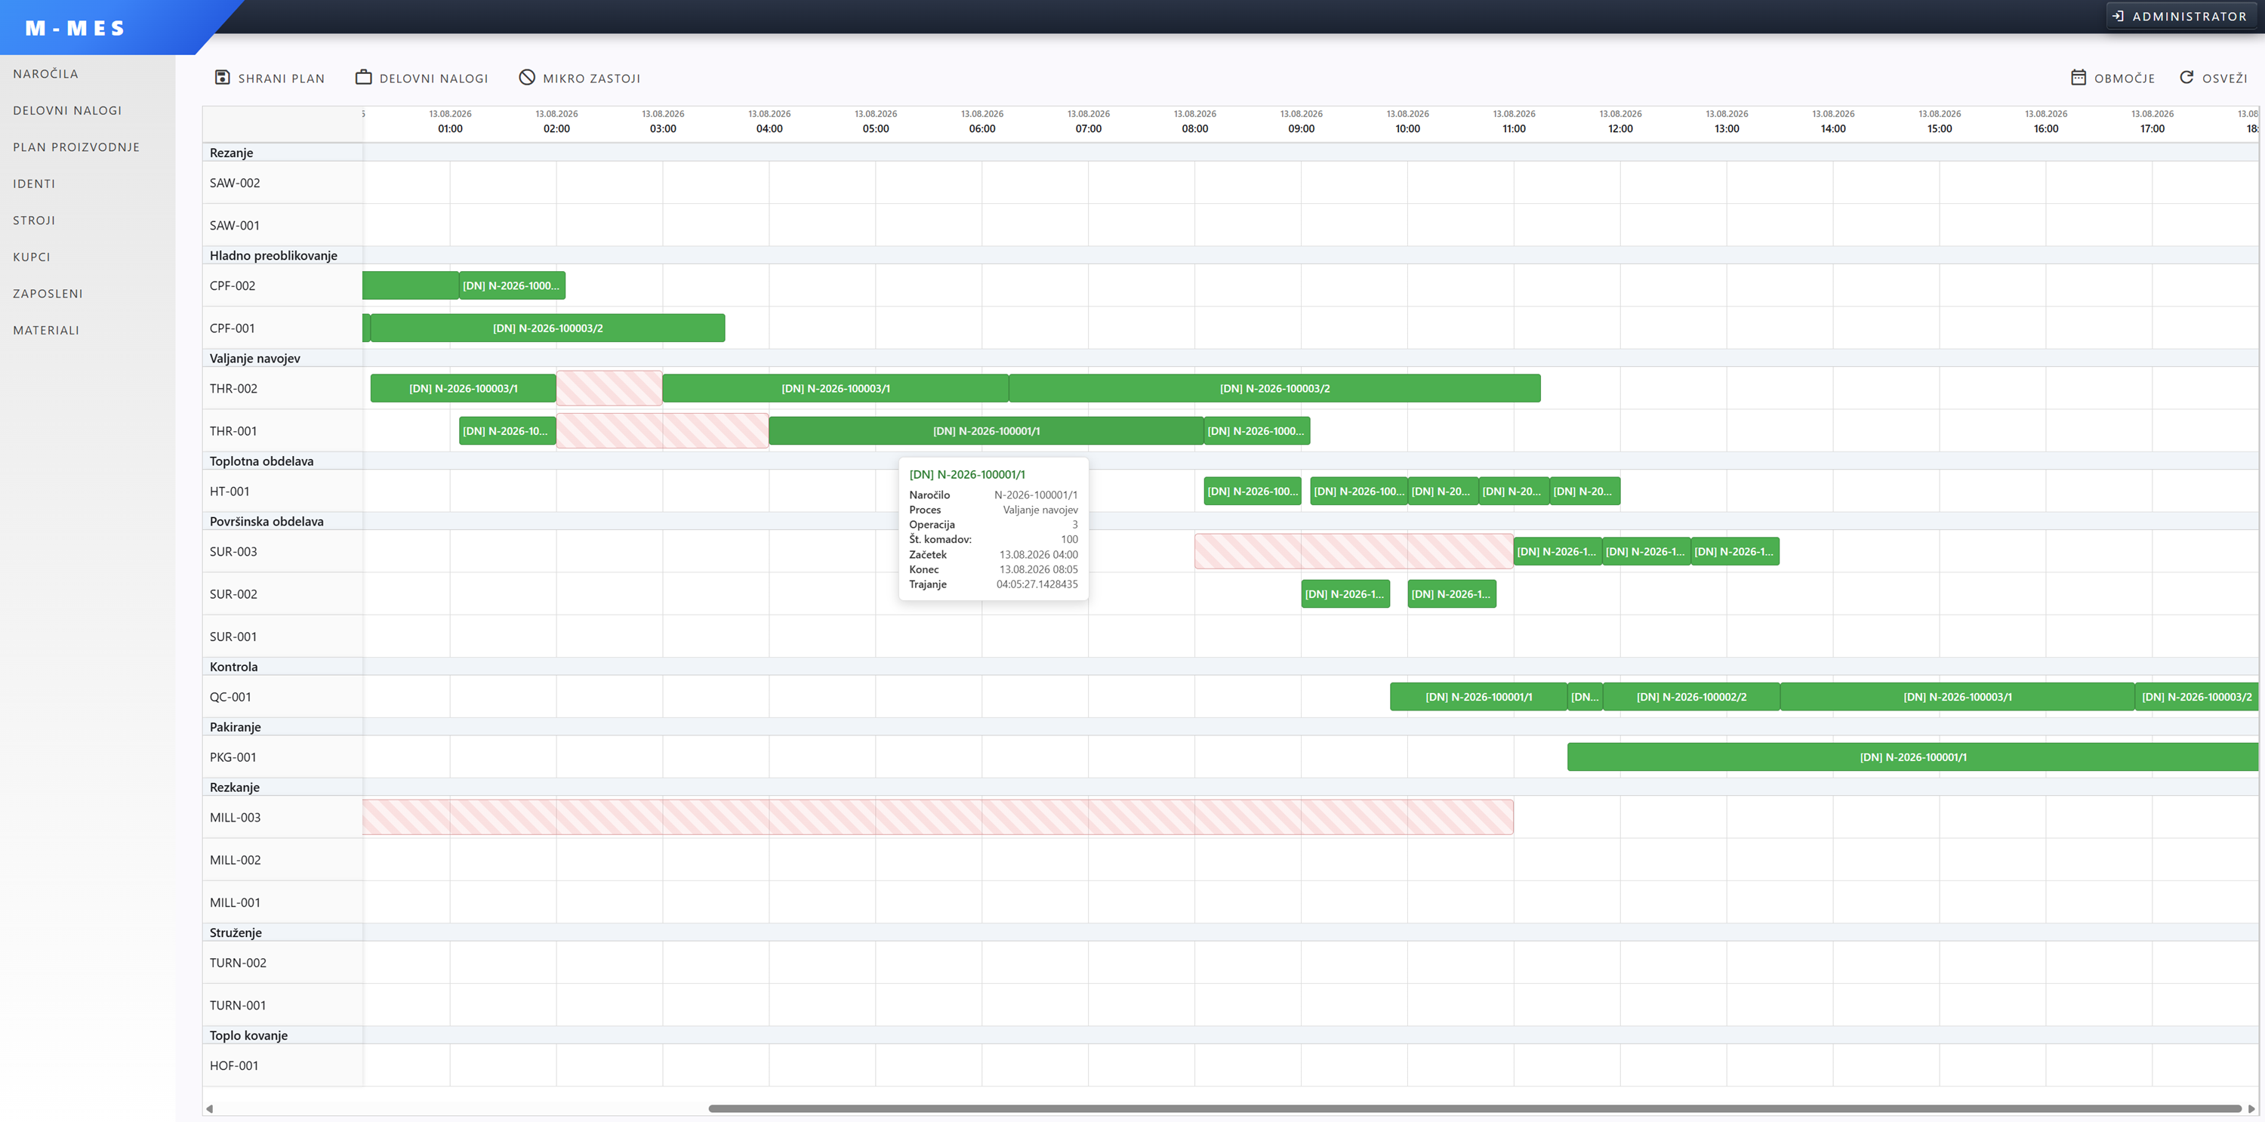Click the Površinska obdelava group header
2265x1122 pixels.
pyautogui.click(x=267, y=522)
